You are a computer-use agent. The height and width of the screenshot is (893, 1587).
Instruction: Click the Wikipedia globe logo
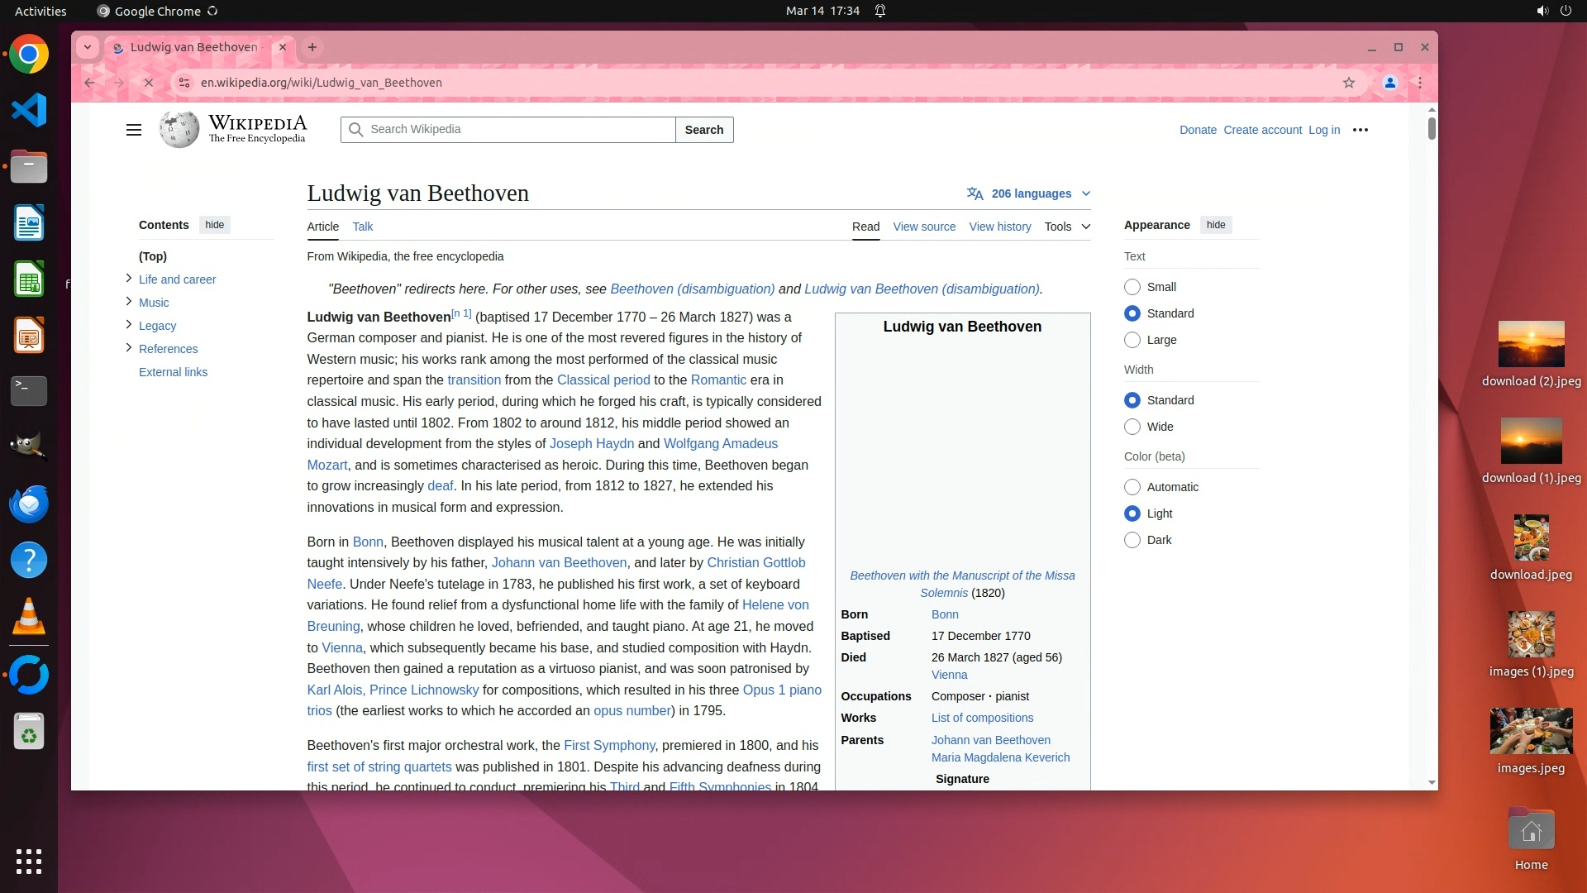click(179, 130)
